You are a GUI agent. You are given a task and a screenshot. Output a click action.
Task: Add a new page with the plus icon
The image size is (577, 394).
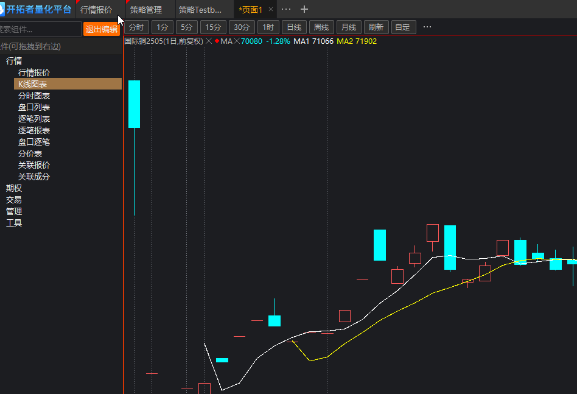[x=304, y=9]
